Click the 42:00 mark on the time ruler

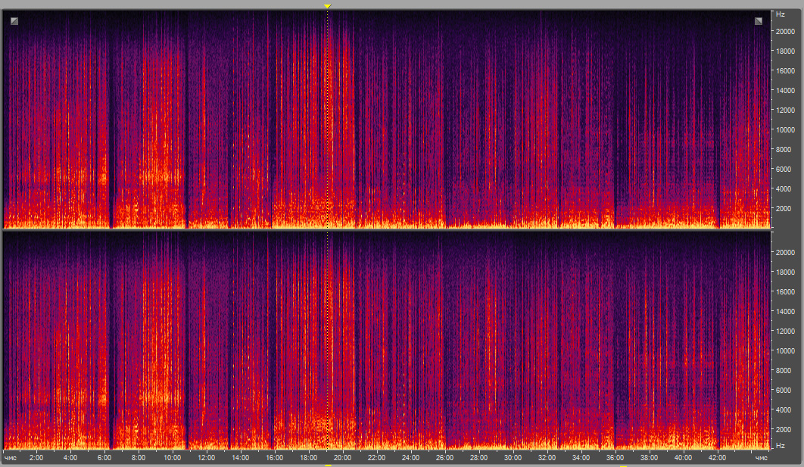click(x=717, y=458)
